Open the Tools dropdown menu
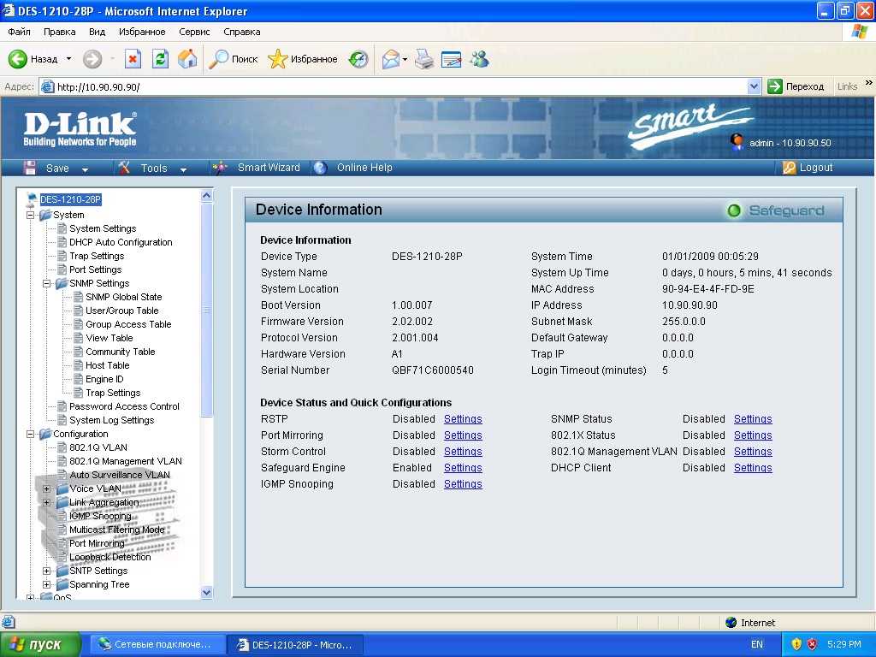876x657 pixels. point(154,169)
